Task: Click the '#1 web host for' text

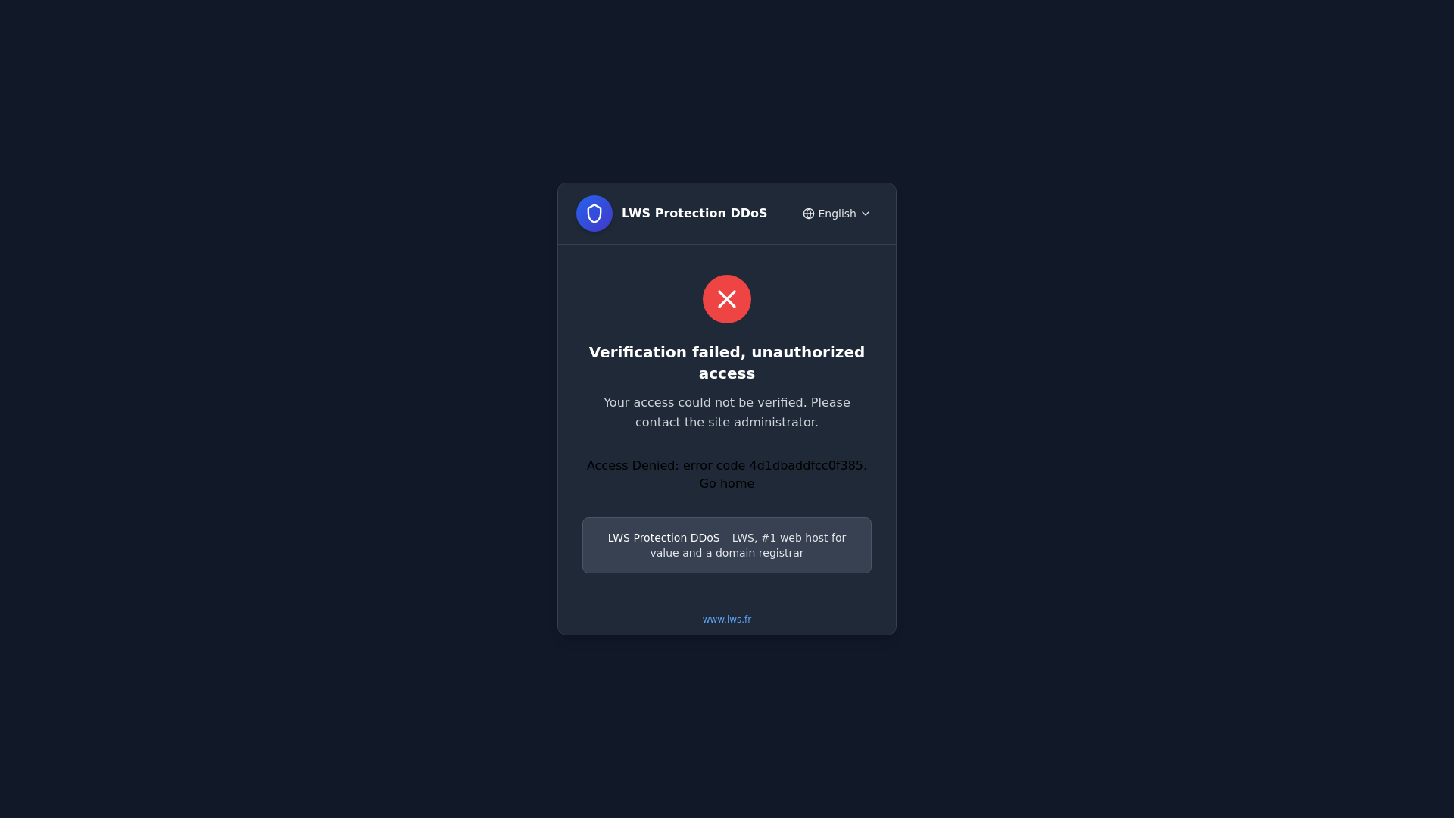Action: (x=803, y=538)
